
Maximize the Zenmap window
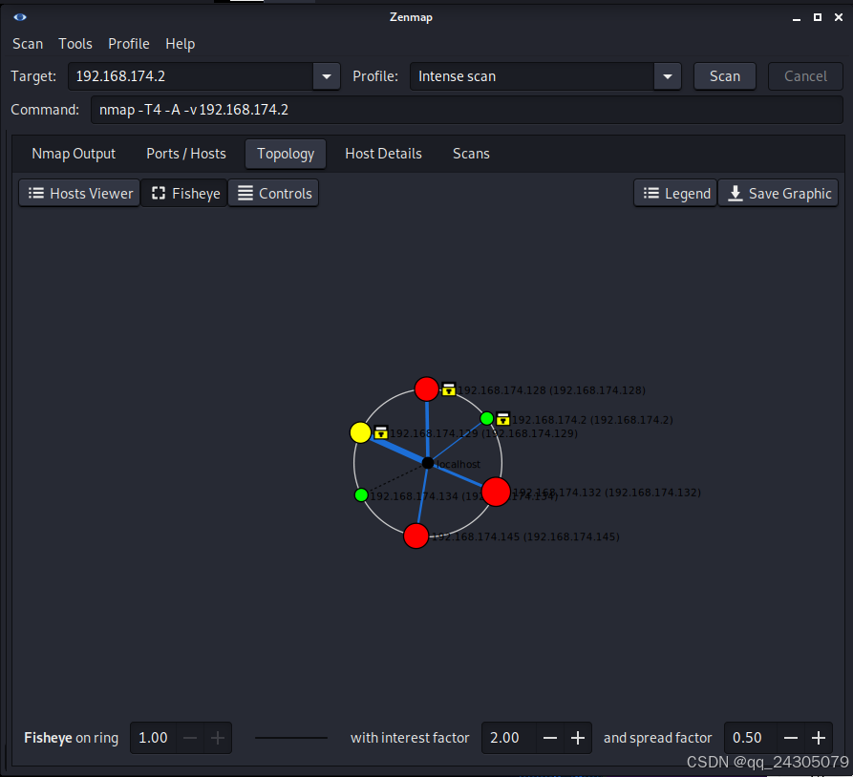817,17
